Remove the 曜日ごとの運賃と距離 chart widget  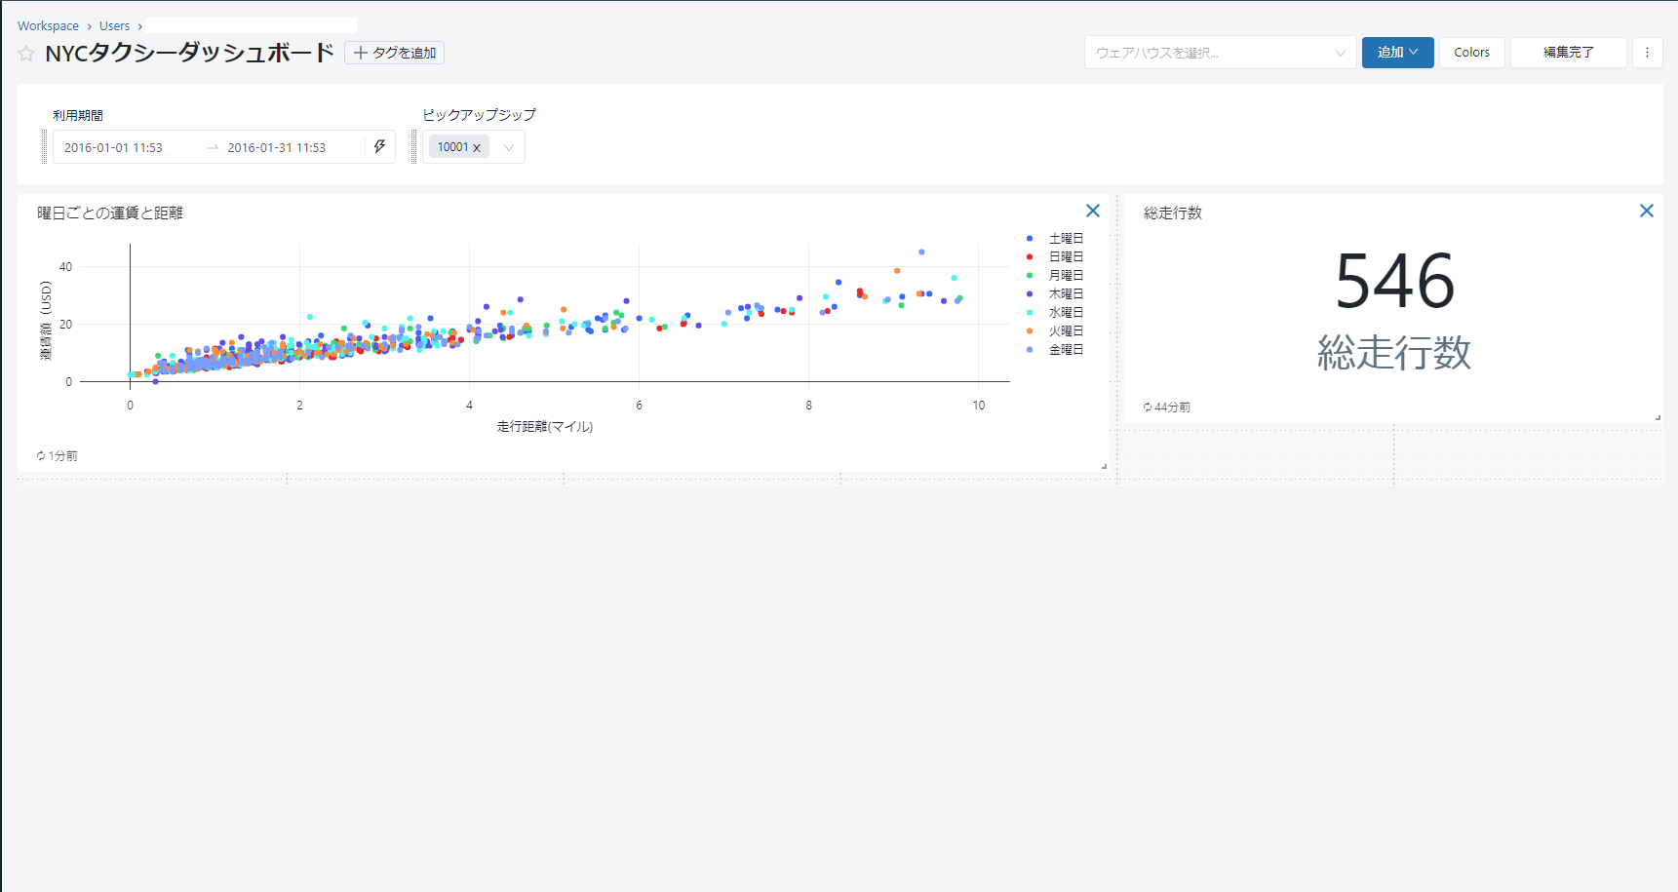coord(1093,211)
